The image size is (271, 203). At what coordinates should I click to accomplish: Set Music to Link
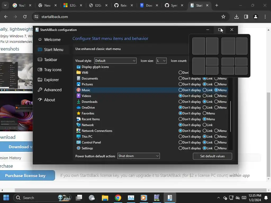pos(205,90)
